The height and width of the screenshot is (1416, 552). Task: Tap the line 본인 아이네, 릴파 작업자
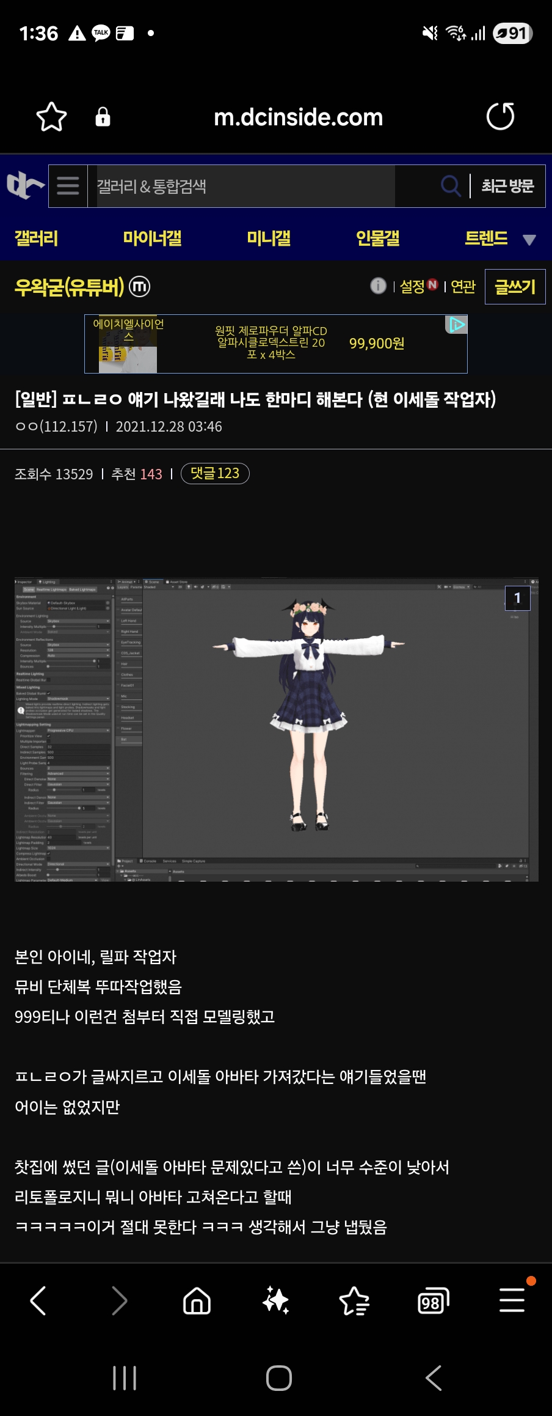[x=95, y=957]
